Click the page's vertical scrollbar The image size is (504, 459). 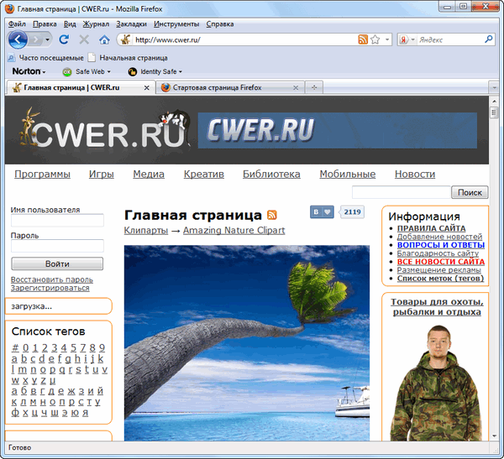pos(496,277)
